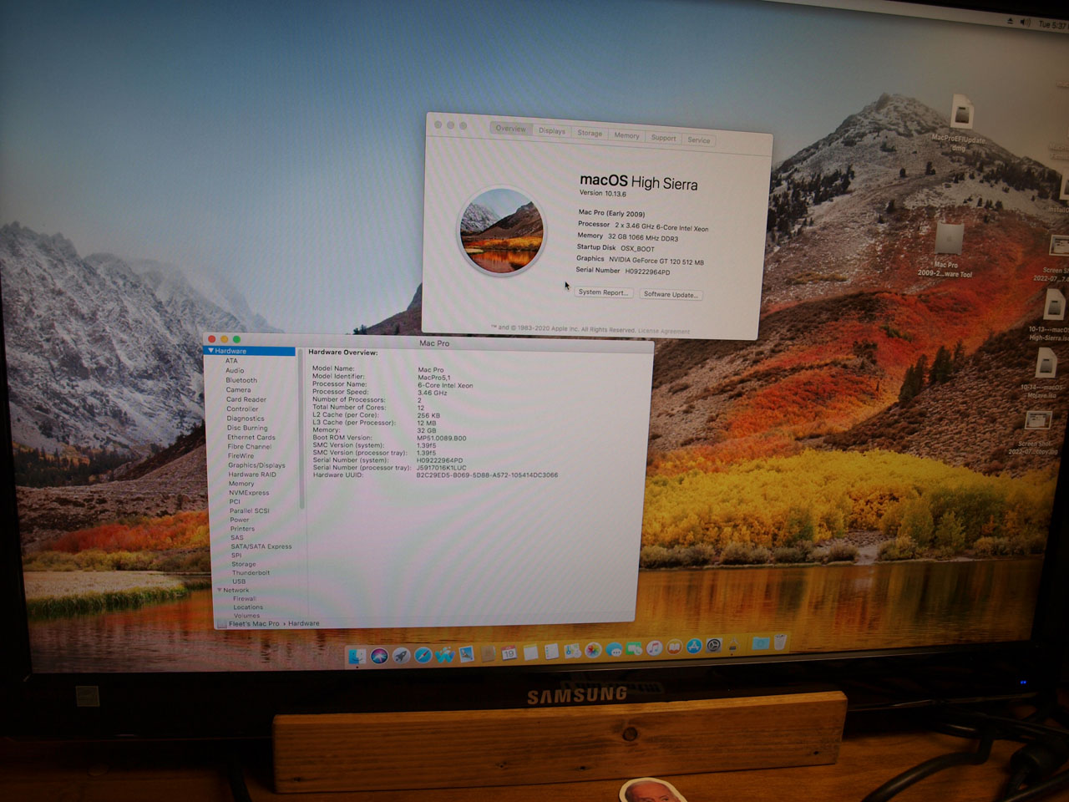Select FireWire in the sidebar

pyautogui.click(x=241, y=456)
